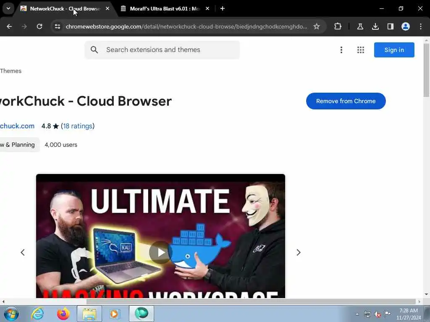The image size is (430, 322).
Task: Open the Google apps grid
Action: pos(361,50)
